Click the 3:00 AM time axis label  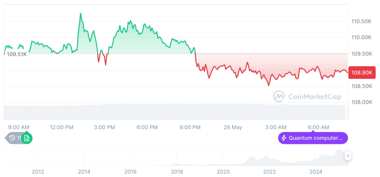(x=276, y=128)
